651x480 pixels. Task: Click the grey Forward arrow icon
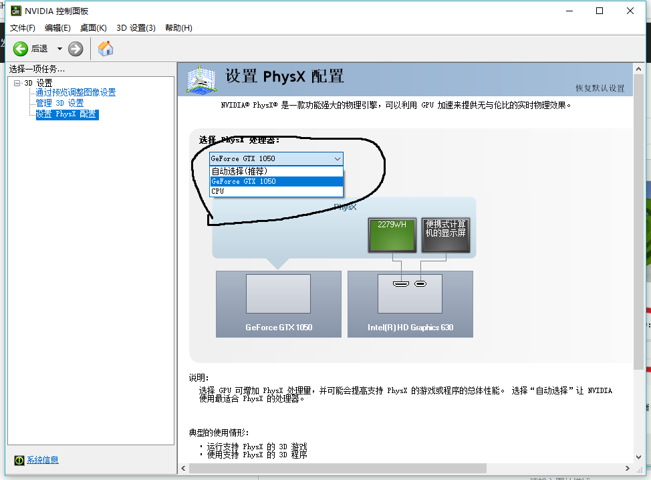coord(76,49)
